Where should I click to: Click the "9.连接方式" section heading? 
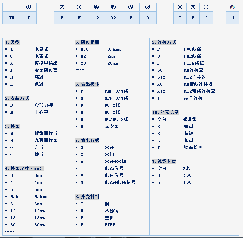click(164, 42)
